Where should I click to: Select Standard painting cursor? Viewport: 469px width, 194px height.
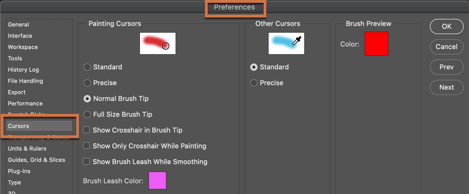87,67
